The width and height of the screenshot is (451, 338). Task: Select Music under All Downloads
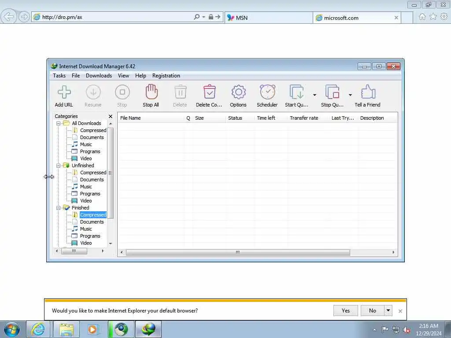click(x=86, y=144)
